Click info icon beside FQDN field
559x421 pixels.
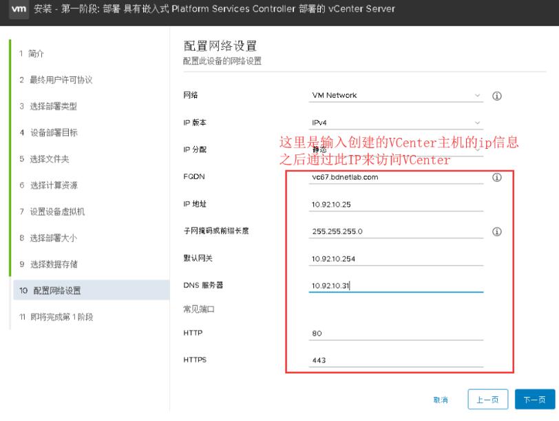pos(496,177)
